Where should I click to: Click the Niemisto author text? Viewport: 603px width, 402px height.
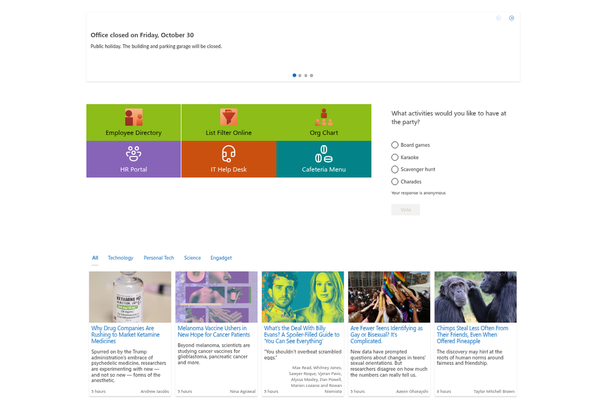point(333,391)
